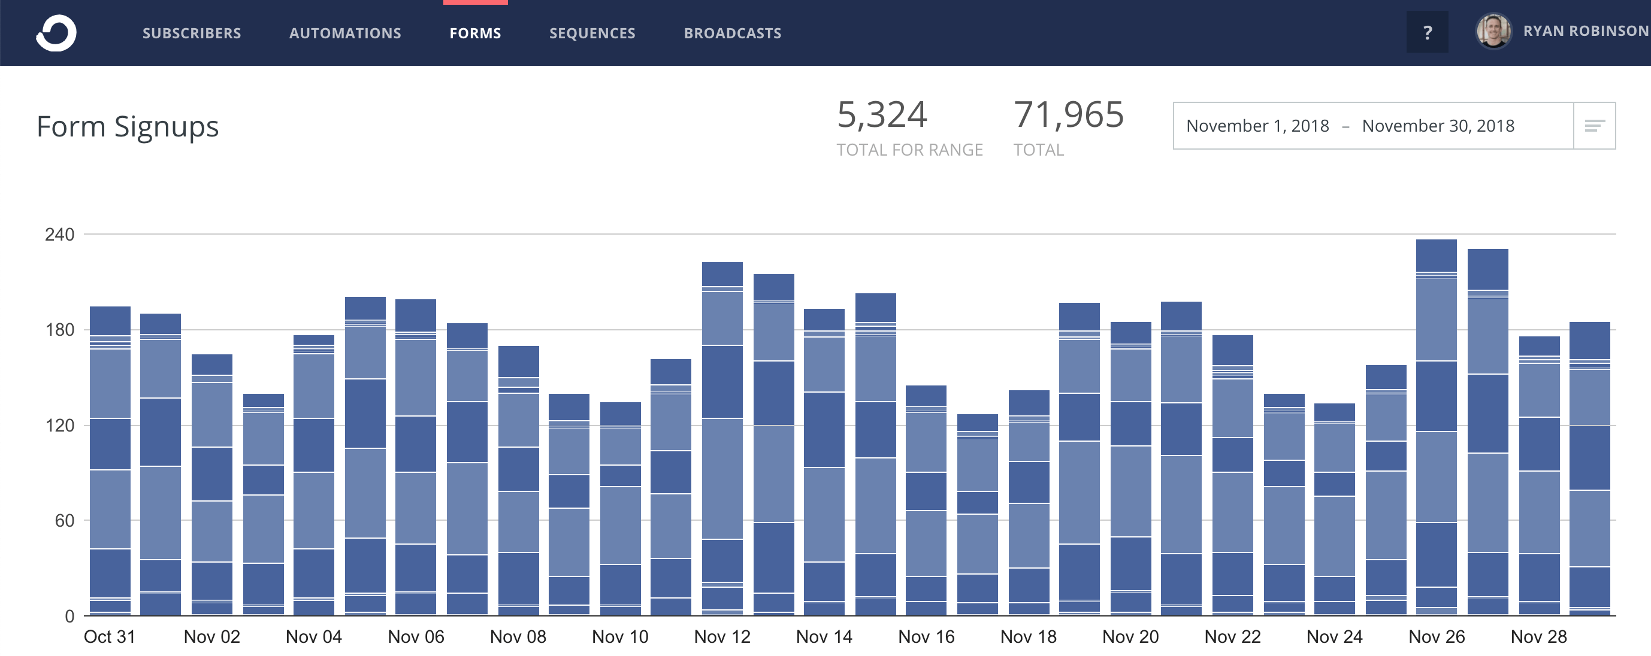This screenshot has height=656, width=1651.
Task: Switch to the Sequences tab
Action: (592, 34)
